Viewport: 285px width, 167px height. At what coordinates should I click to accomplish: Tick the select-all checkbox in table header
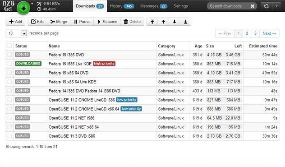point(9,46)
